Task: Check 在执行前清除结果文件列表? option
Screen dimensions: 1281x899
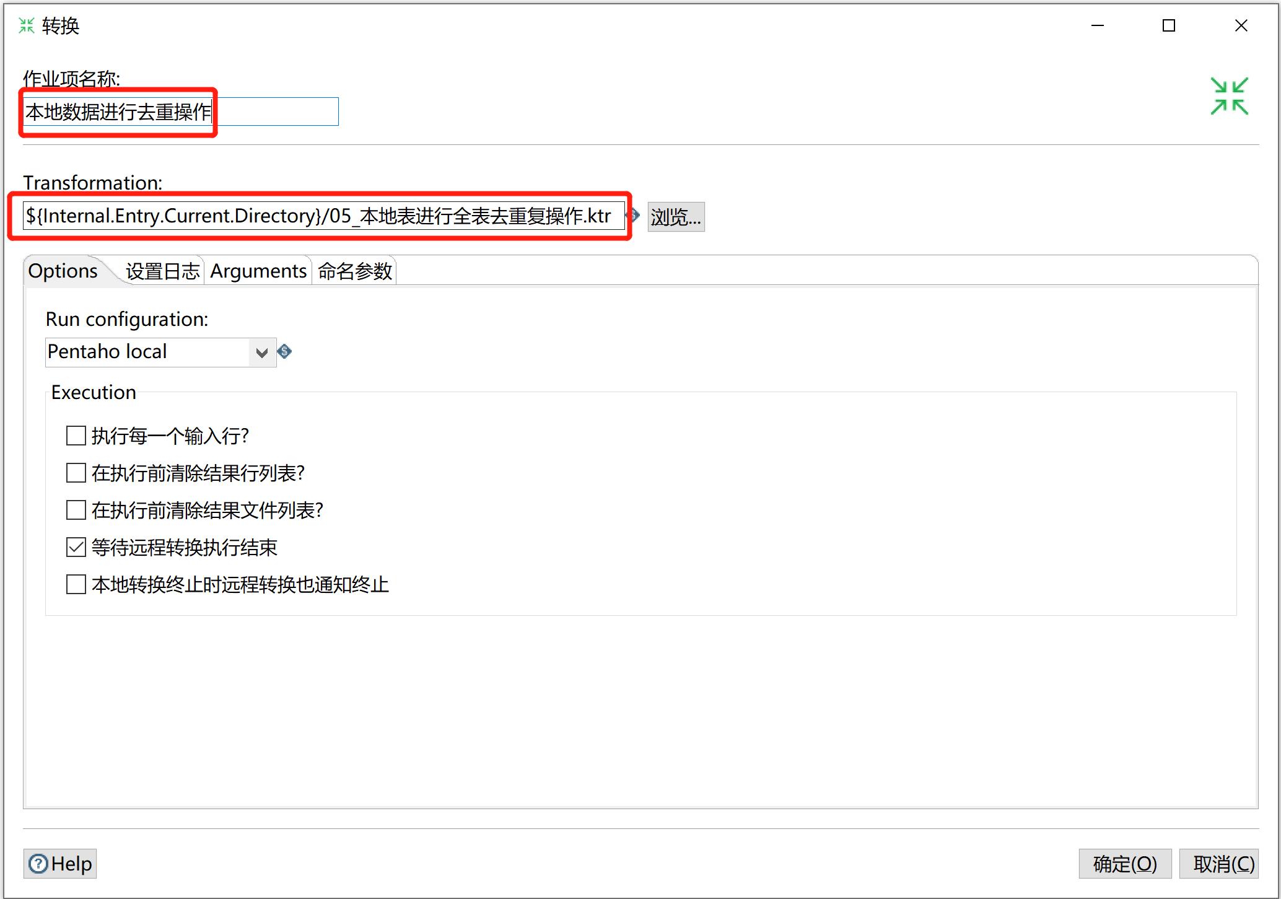Action: (x=76, y=510)
